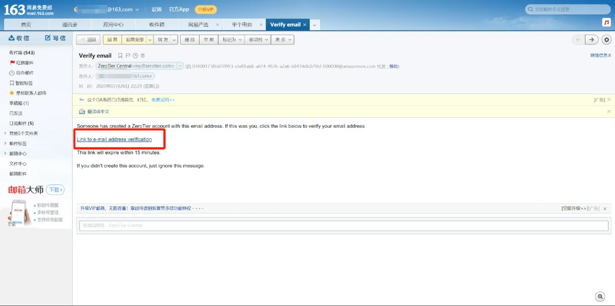615x306 pixels.
Task: Switch to the 通讯录 tab
Action: (69, 25)
